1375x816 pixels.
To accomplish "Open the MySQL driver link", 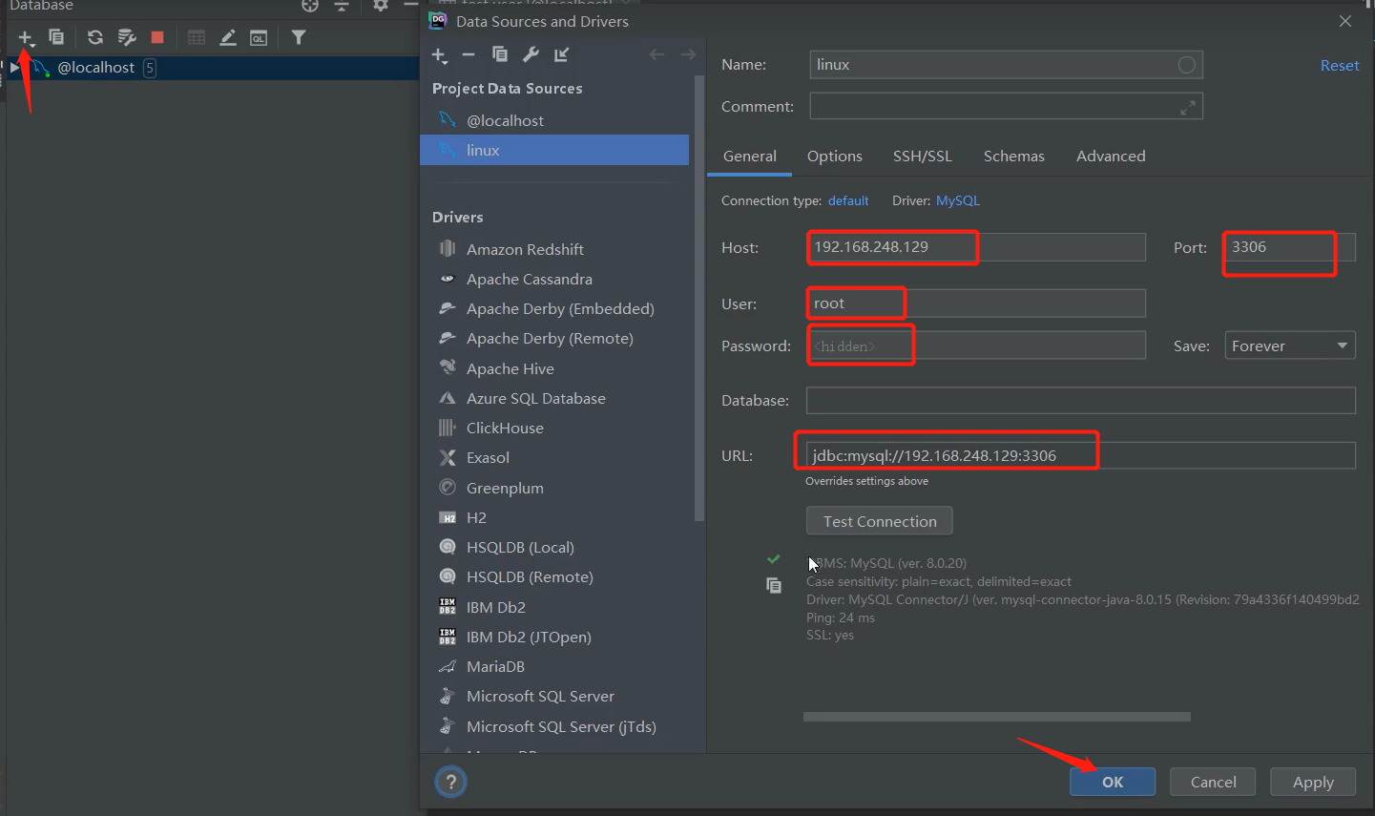I will pyautogui.click(x=958, y=201).
